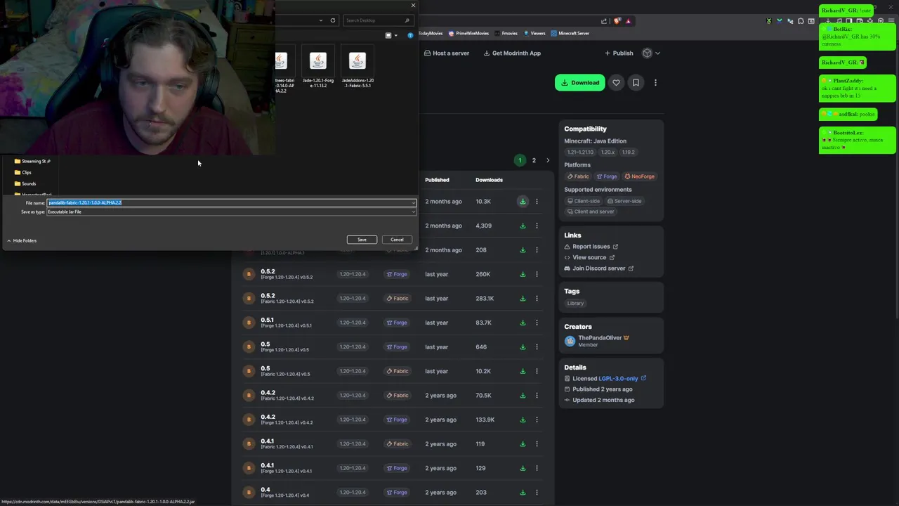Open the Fmovies bookmark
899x506 pixels.
tap(506, 33)
